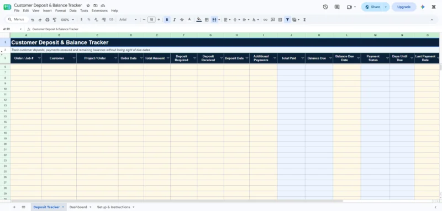
Task: Add a new sheet with plus
Action: click(x=14, y=207)
